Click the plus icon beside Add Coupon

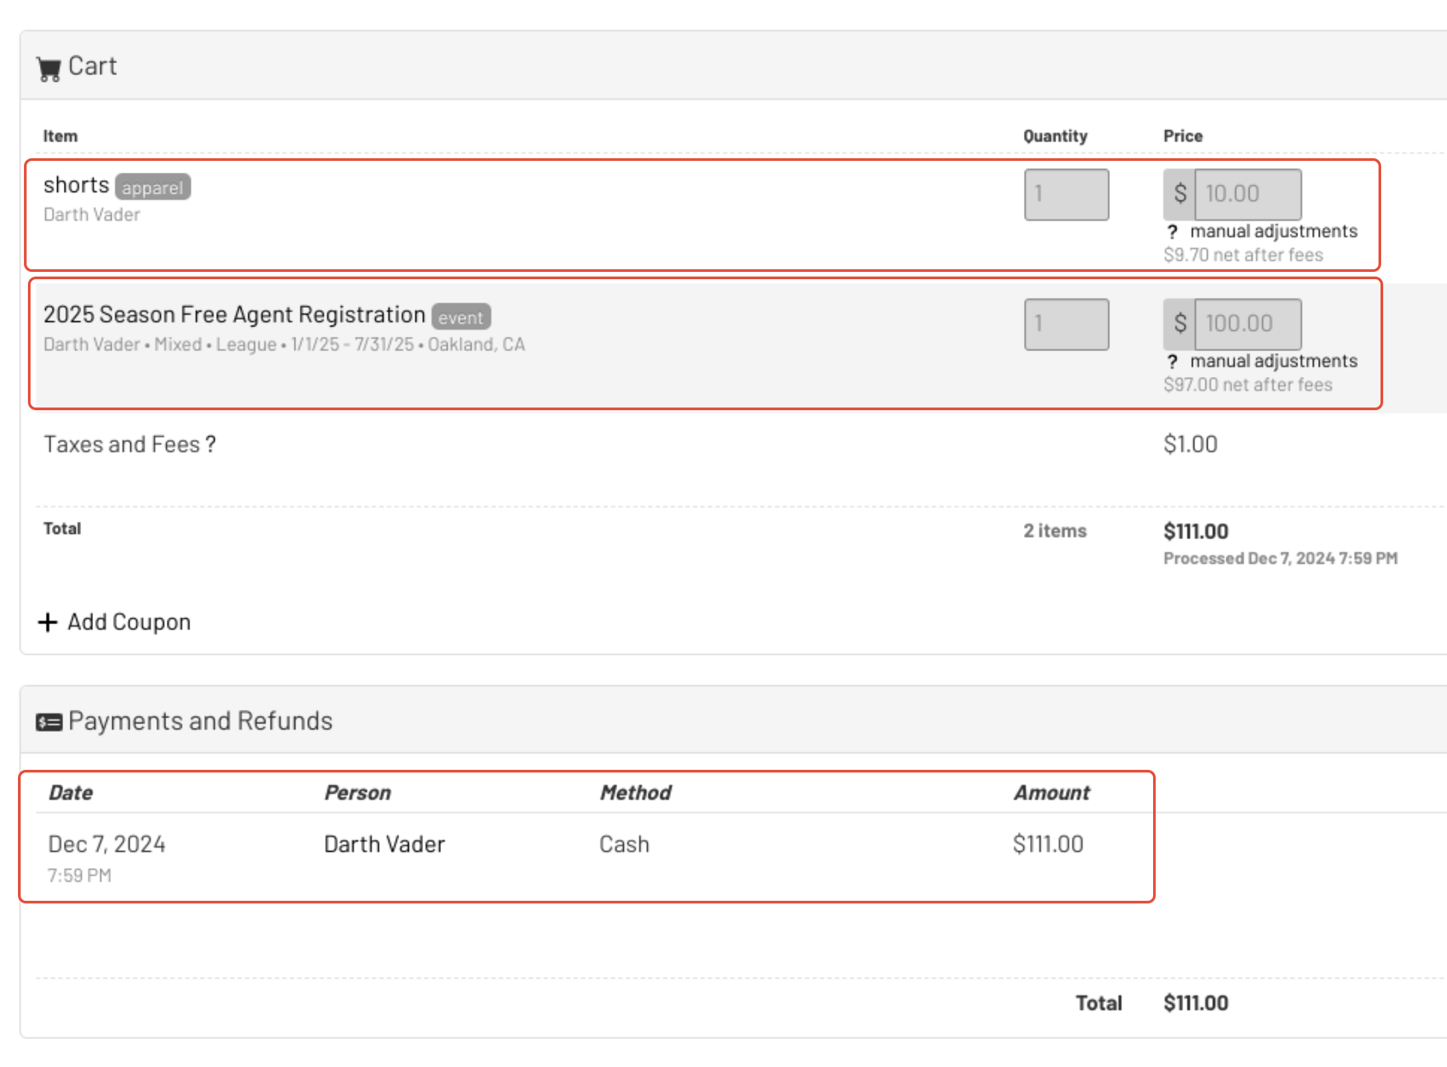pos(47,622)
